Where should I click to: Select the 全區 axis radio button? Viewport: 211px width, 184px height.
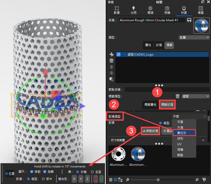pos(92,172)
